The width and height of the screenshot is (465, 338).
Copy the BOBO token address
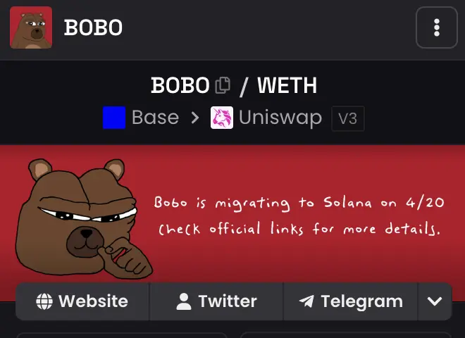(223, 85)
